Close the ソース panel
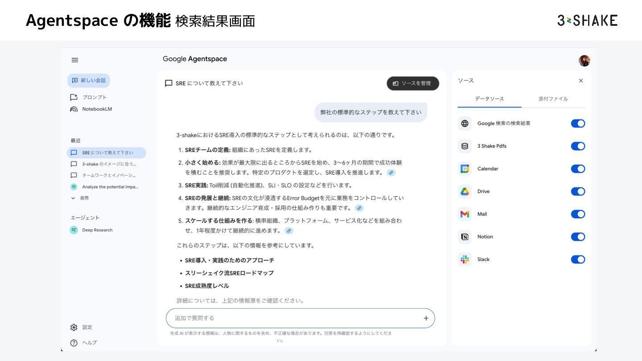Screen dimensions: 642x361 coord(581,81)
